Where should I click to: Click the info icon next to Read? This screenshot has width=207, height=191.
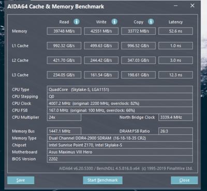(77, 22)
